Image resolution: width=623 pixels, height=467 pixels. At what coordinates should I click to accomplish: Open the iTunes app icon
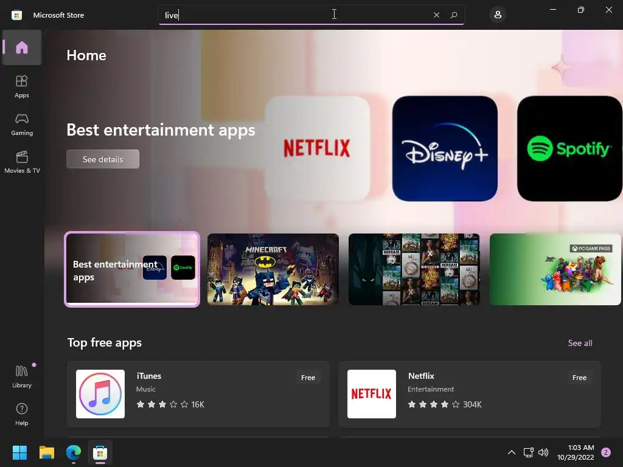(x=100, y=394)
